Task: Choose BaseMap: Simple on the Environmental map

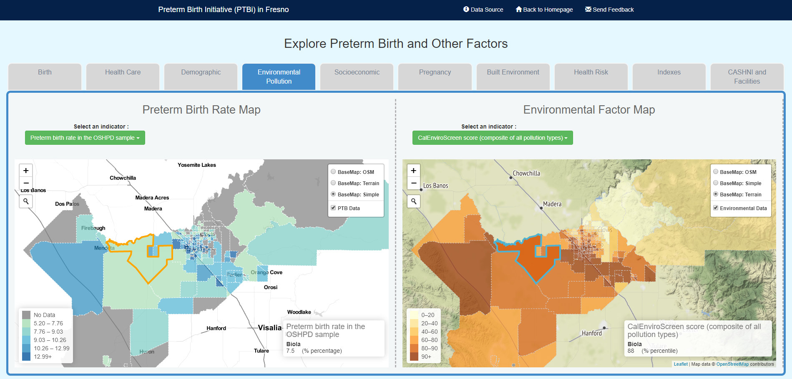Action: [x=716, y=183]
